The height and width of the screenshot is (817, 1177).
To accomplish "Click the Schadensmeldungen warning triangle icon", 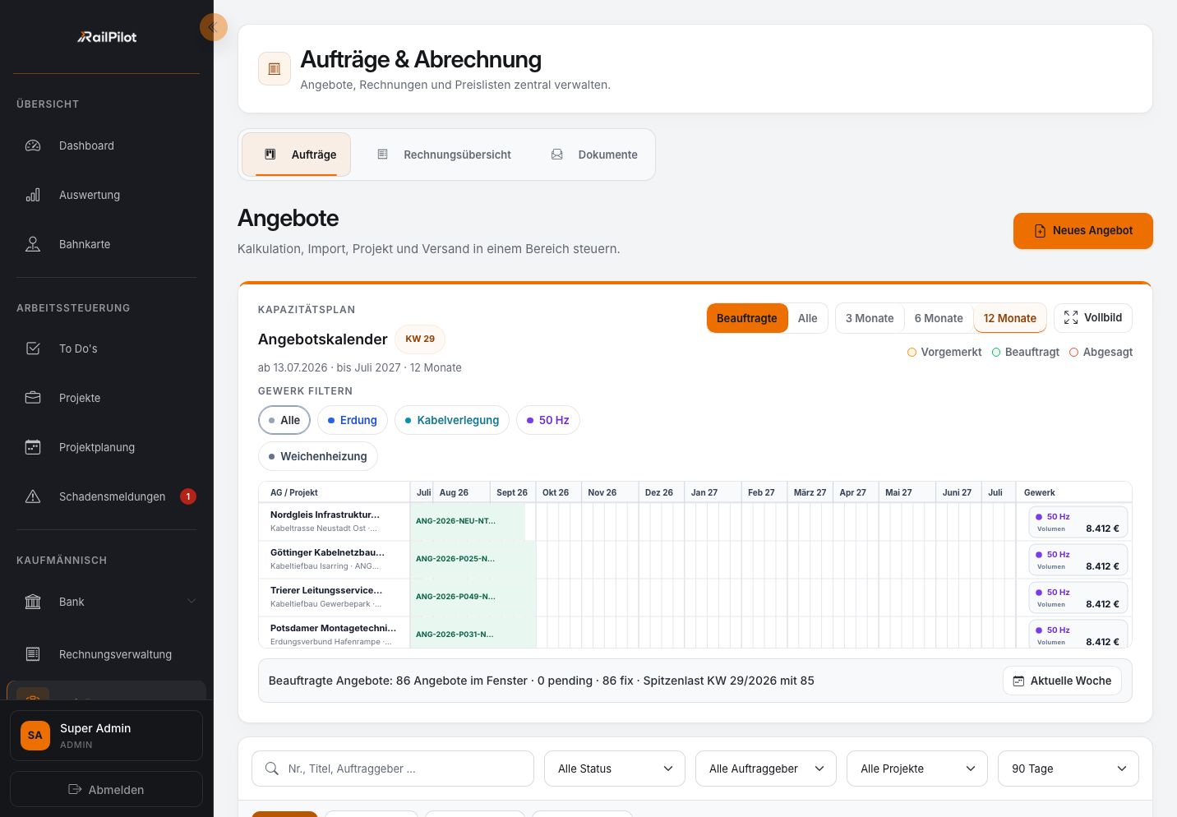I will tap(33, 496).
